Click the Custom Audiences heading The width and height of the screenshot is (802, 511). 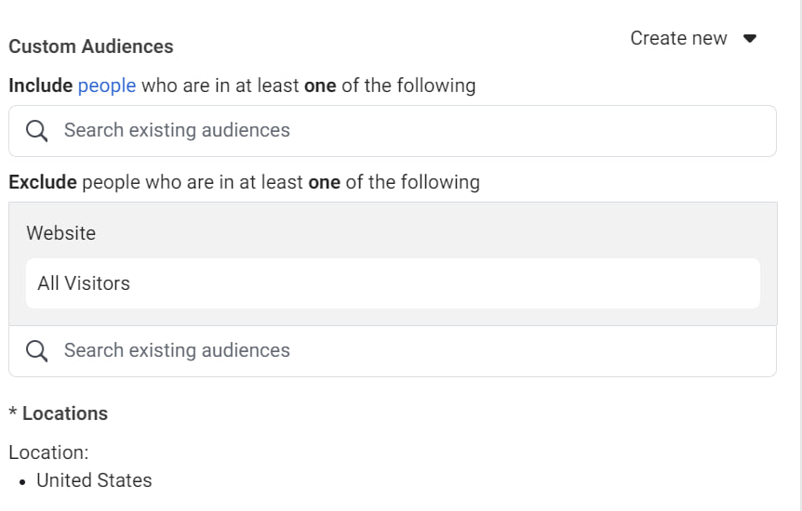[91, 46]
